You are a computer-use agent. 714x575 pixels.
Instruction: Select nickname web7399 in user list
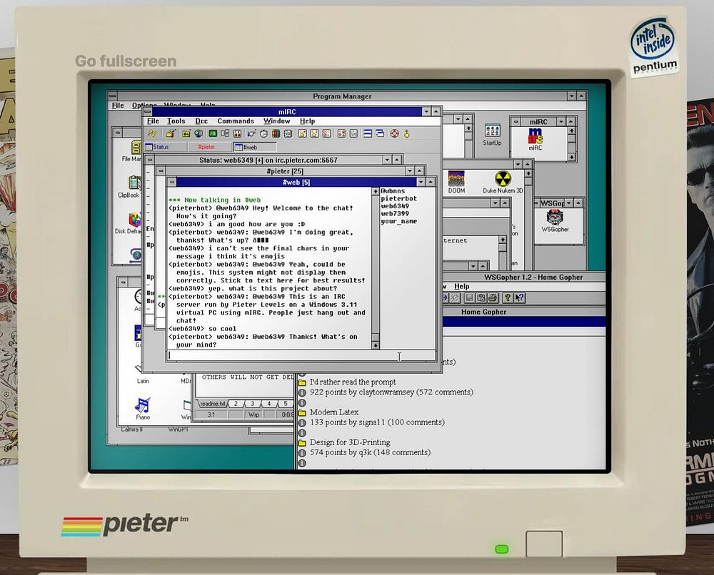click(395, 214)
